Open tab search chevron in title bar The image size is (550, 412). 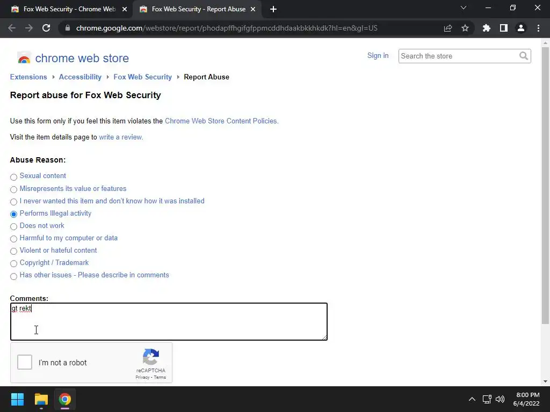tap(464, 8)
